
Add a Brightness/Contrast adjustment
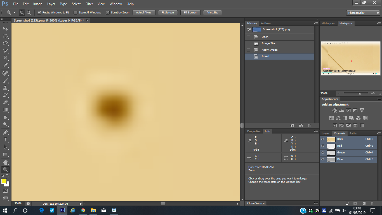pos(335,111)
